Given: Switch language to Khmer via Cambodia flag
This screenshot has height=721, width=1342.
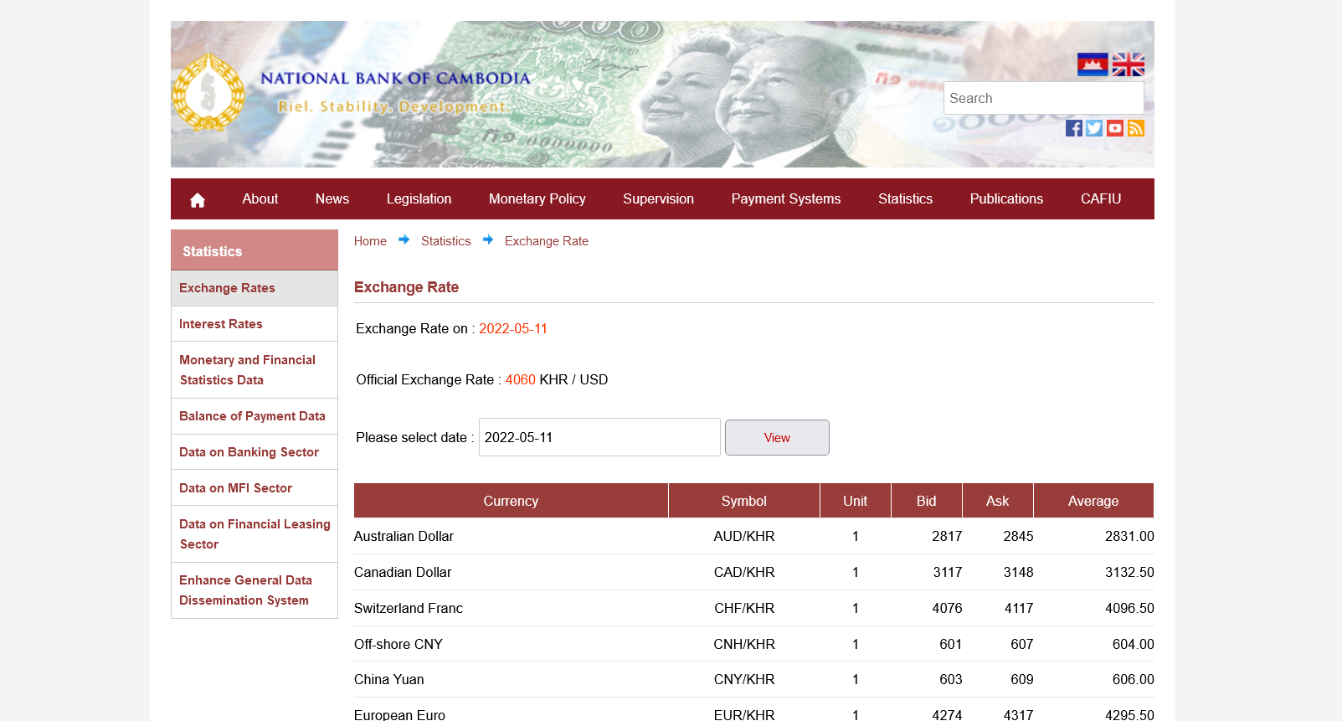Looking at the screenshot, I should (1093, 64).
